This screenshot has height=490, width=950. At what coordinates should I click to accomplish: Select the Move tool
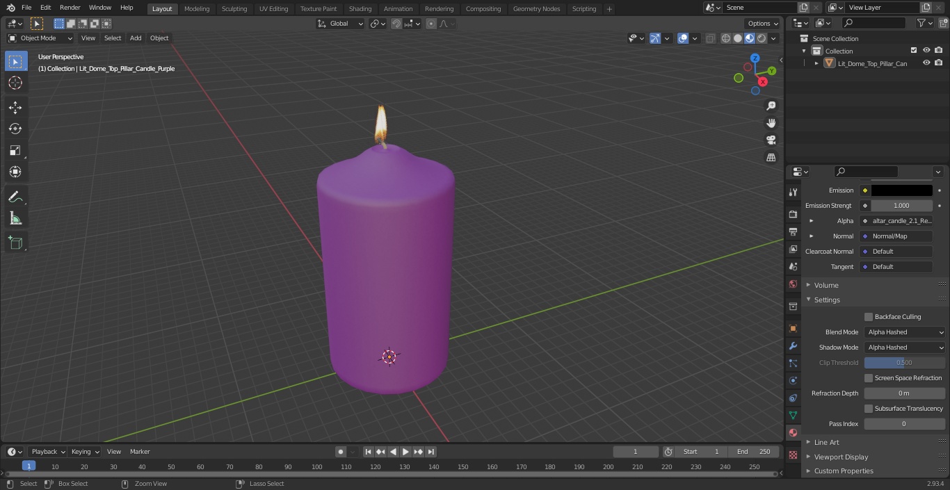click(15, 107)
